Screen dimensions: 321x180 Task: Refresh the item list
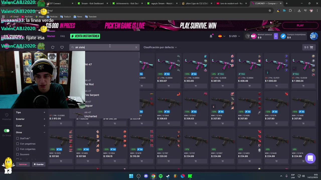tap(53, 47)
